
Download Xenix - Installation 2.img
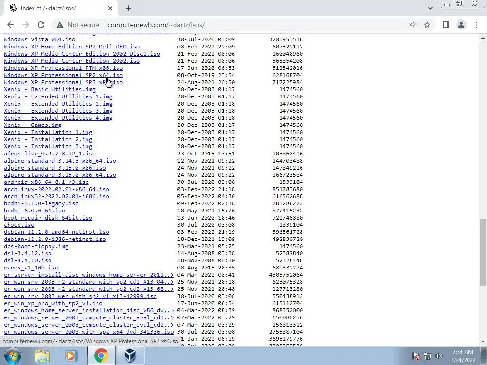(x=48, y=139)
